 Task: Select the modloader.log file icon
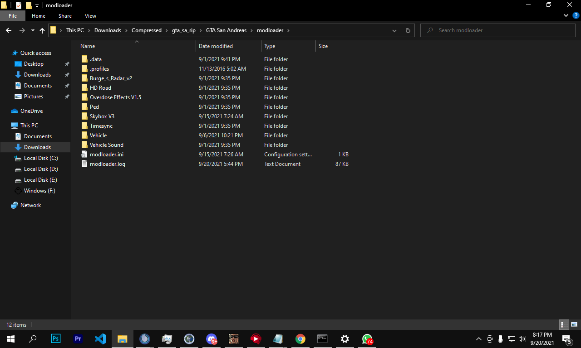click(x=84, y=164)
